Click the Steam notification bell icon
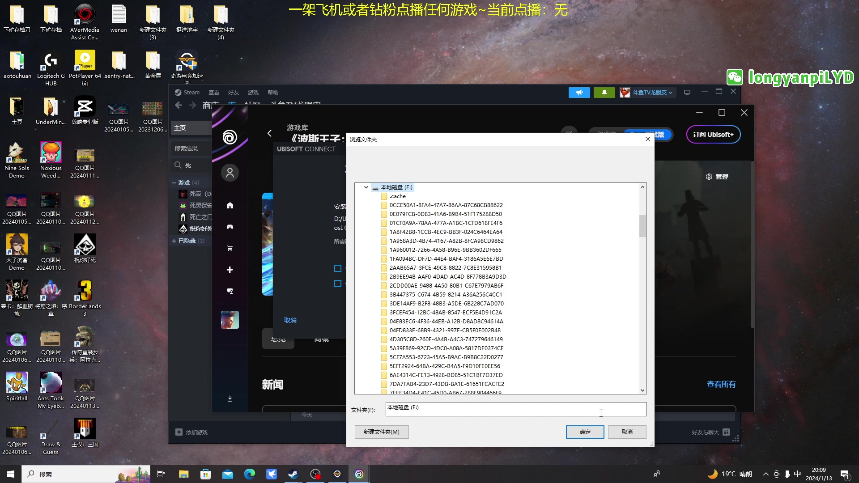859x483 pixels. click(604, 92)
